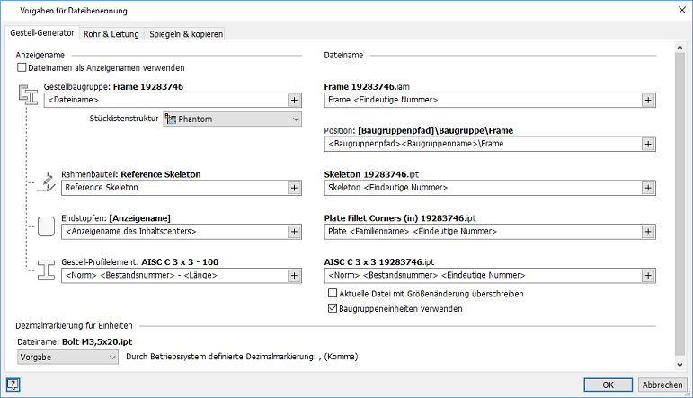Click plus button beside Baugruppenpfad position field
The image size is (693, 398).
(647, 144)
